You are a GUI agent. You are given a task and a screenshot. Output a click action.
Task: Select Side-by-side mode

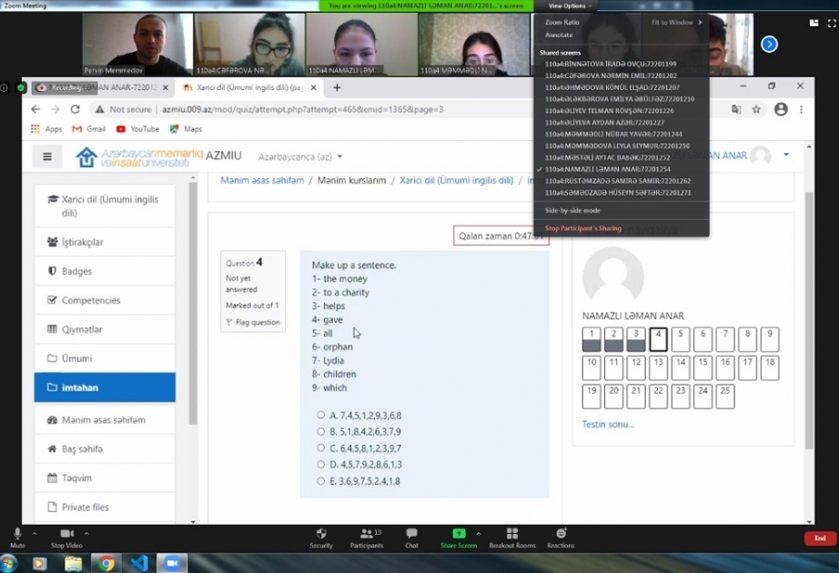[x=572, y=210]
